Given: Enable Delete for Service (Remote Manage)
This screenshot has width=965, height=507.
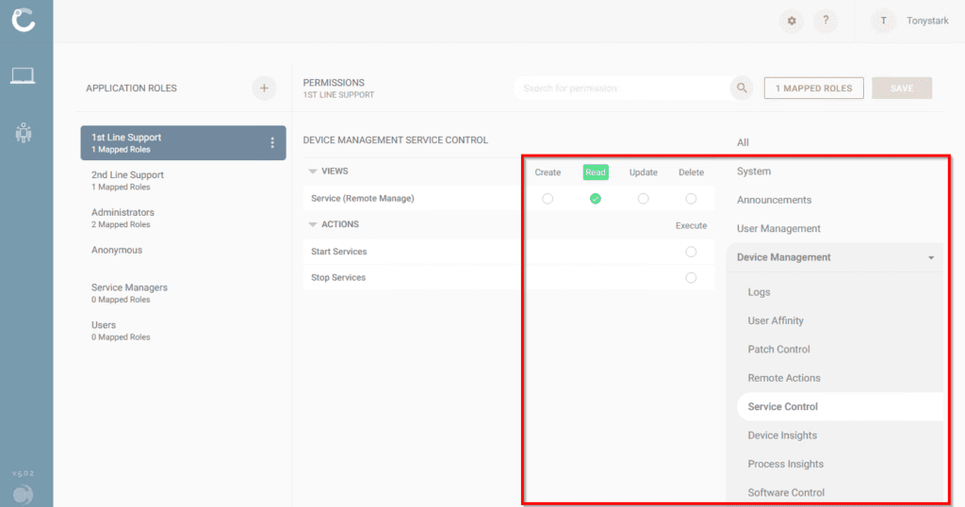Looking at the screenshot, I should 691,199.
